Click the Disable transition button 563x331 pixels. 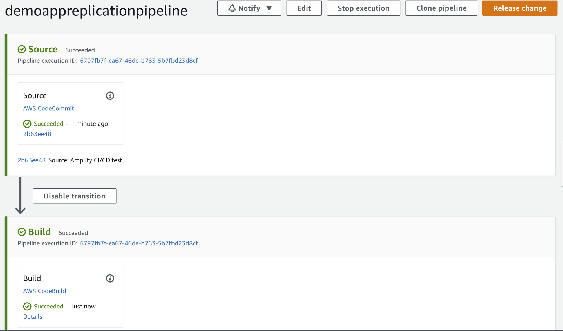click(75, 196)
